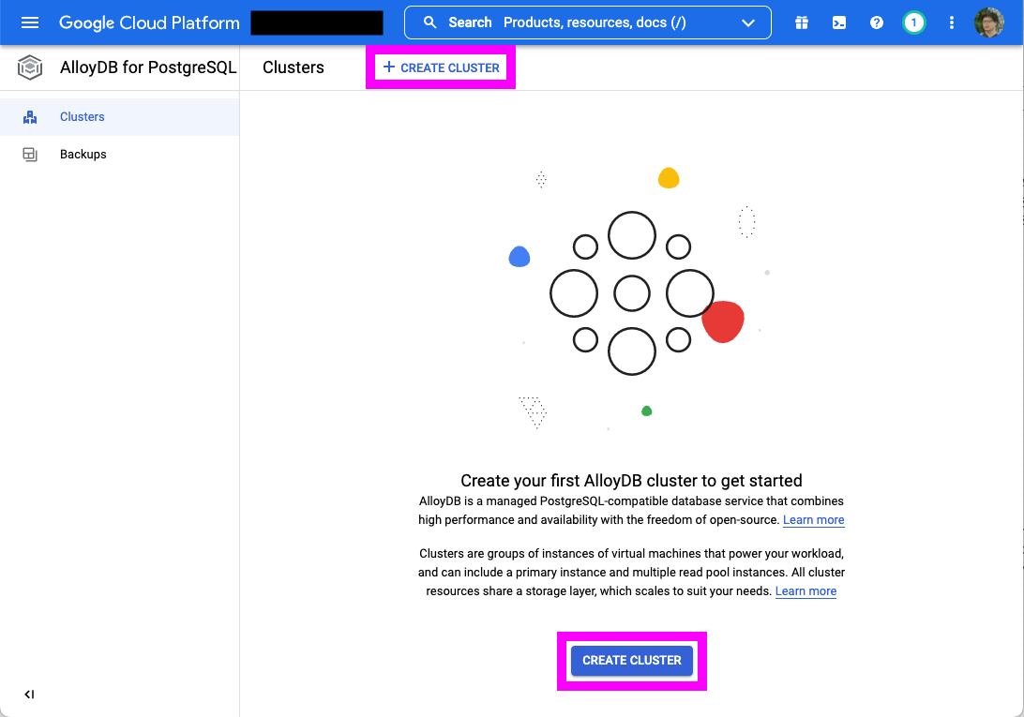Click the bottom CREATE CLUSTER button

631,660
